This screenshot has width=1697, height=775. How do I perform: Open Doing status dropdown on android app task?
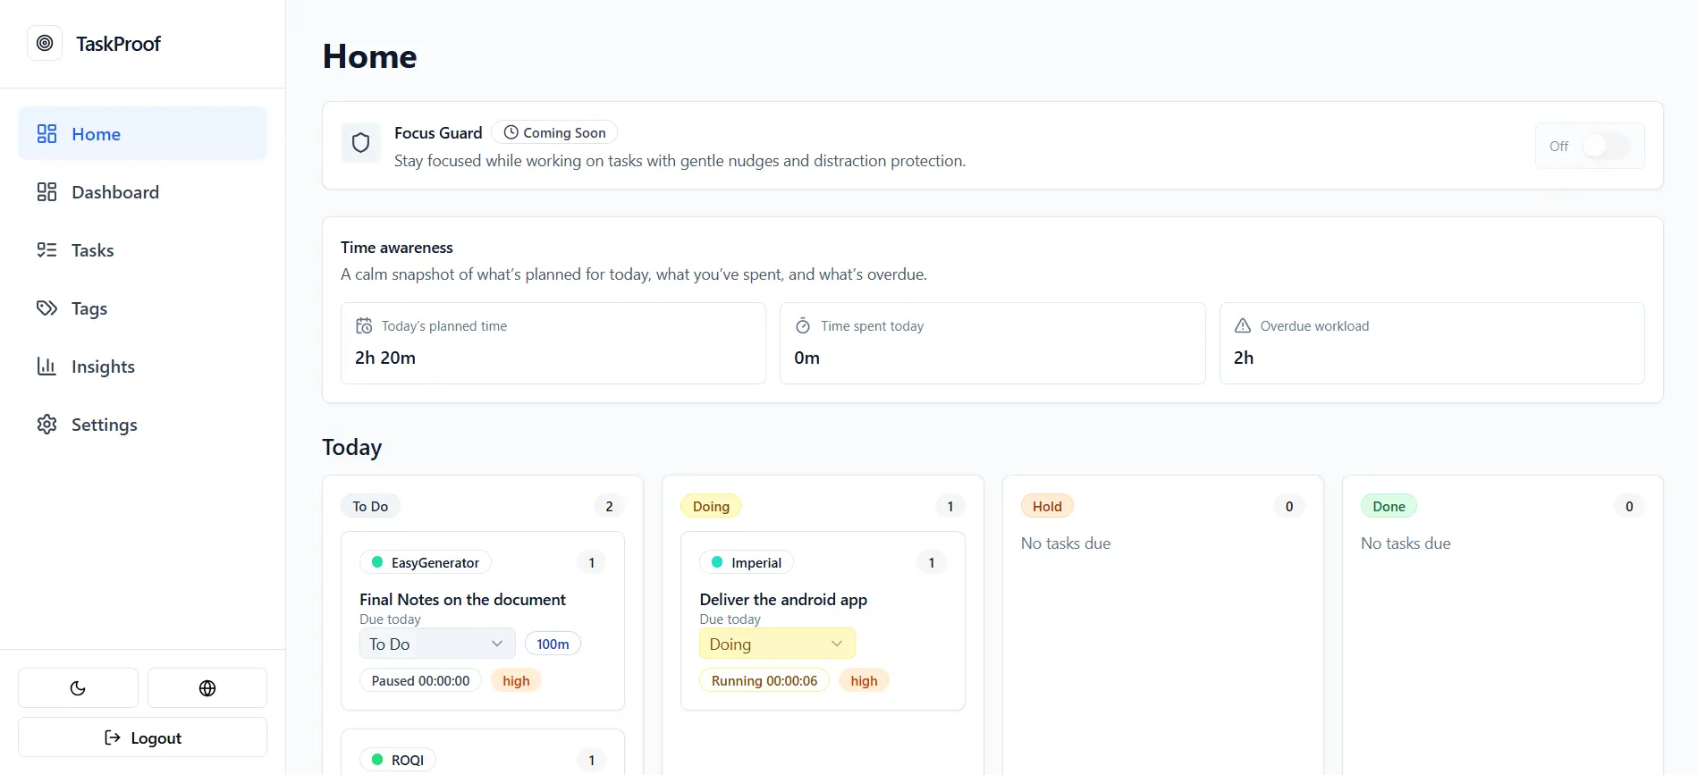coord(777,644)
